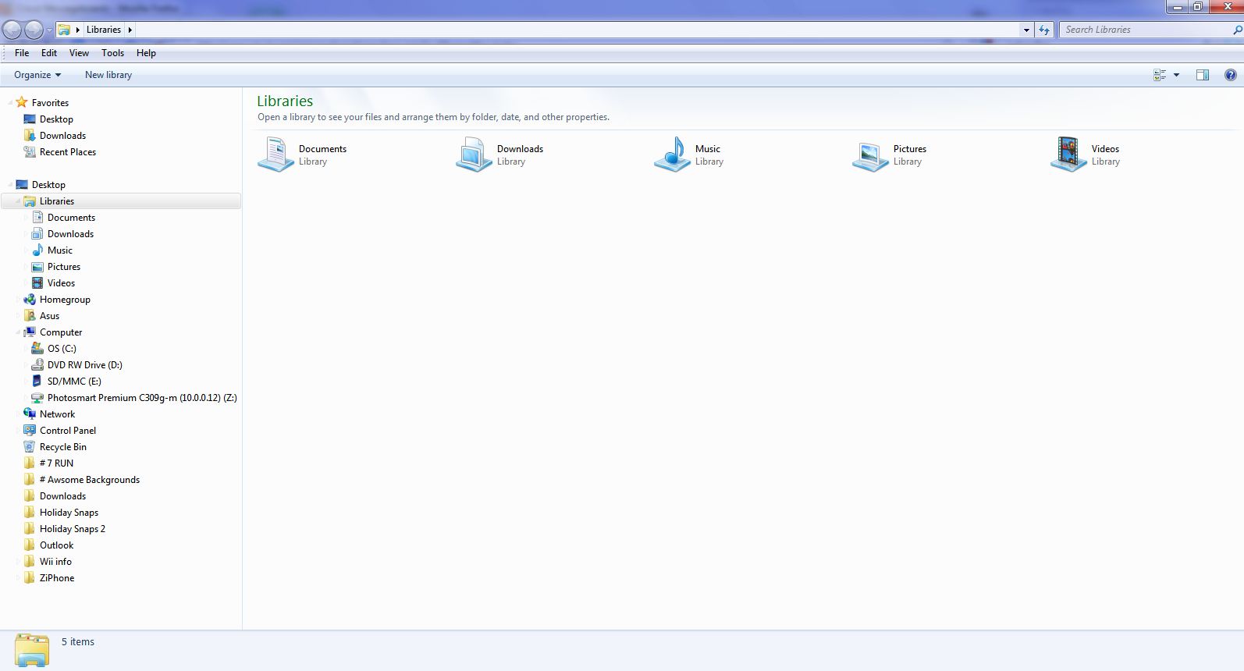Open the Downloads library icon
The image size is (1244, 671).
(474, 154)
